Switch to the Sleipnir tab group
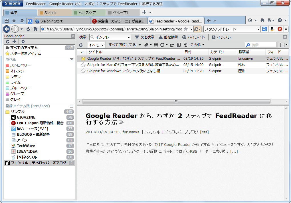Viewport: 291px width, 203px height. pyautogui.click(x=55, y=13)
